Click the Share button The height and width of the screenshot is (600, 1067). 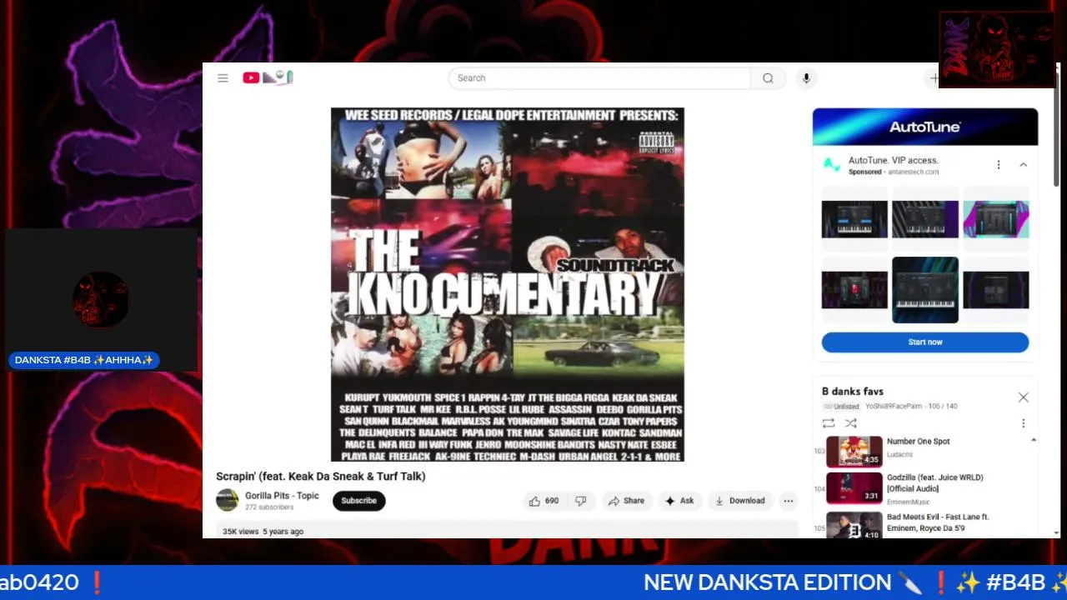coord(626,501)
